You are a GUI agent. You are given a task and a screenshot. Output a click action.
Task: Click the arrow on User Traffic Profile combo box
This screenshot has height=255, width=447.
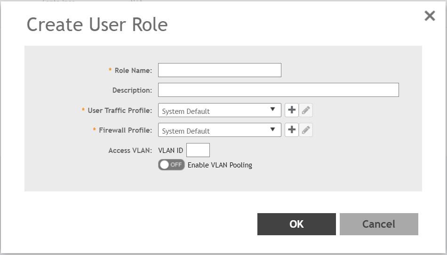pyautogui.click(x=272, y=110)
